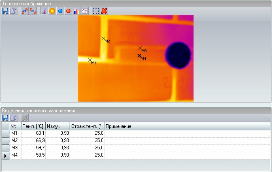Image resolution: width=272 pixels, height=172 pixels.
Task: Select the M1 row in the table
Action: 15,133
